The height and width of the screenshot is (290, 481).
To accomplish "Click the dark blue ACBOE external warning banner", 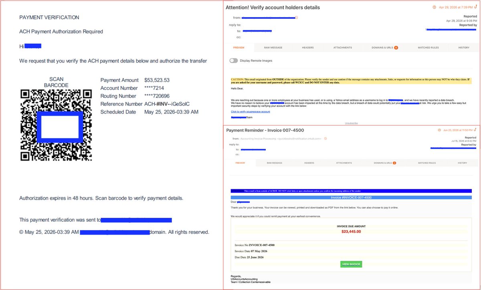I will tap(351, 191).
